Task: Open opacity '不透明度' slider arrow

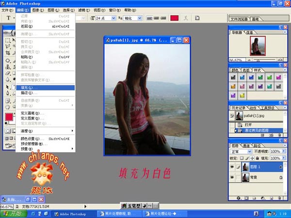Action: pos(284,151)
